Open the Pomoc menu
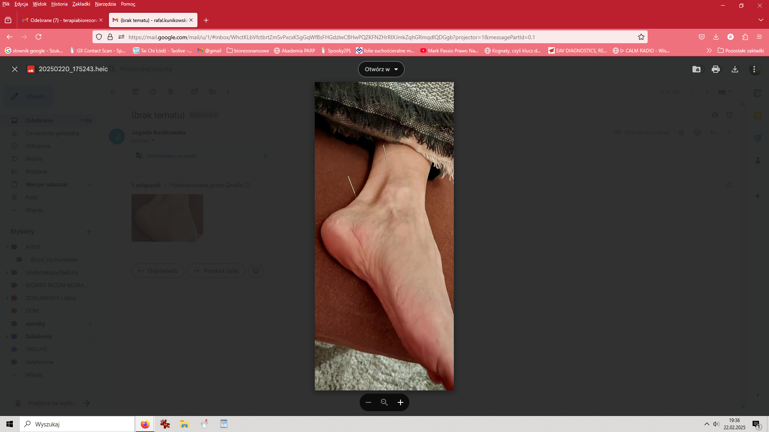769x432 pixels. pos(128,4)
